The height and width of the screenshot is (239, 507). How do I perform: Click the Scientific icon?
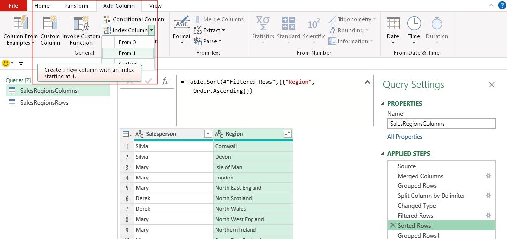tap(314, 24)
